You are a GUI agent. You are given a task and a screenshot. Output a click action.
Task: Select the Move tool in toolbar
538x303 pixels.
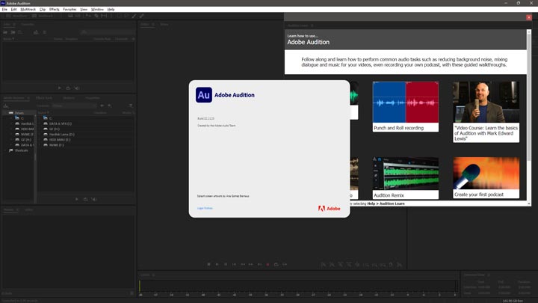coord(88,16)
